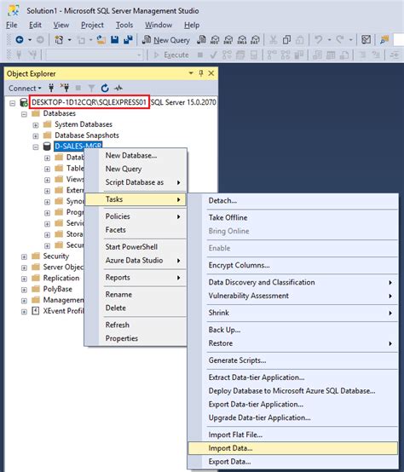Screen dimensions: 404x472
Task: Expand the PolyBase folder
Action: click(24, 290)
